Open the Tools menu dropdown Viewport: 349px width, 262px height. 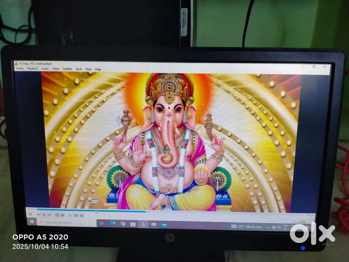(x=79, y=69)
